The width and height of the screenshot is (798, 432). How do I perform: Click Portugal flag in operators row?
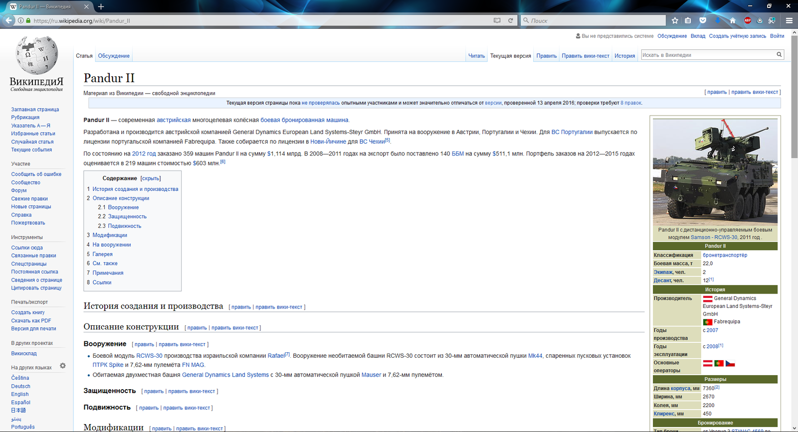point(719,363)
